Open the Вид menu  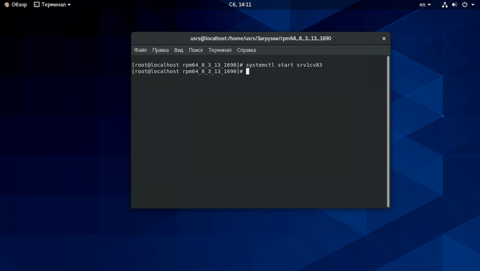(x=179, y=50)
